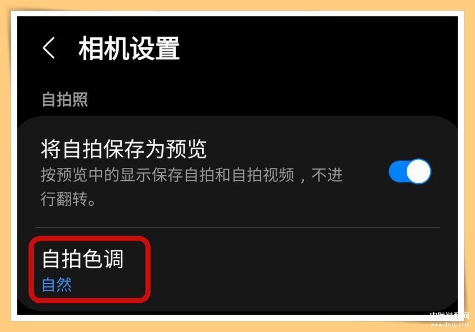Click the www.dnzp.com watermark link
475x332 pixels.
coord(450,325)
